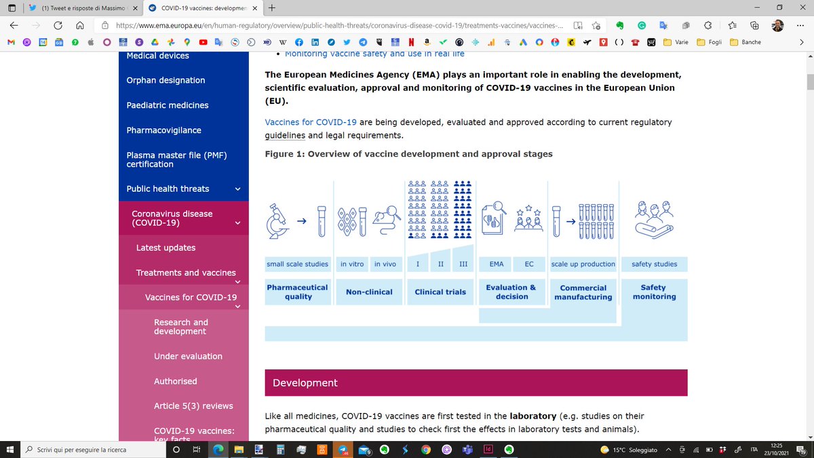Open Article 5(3) reviews sidebar link
This screenshot has height=458, width=814.
193,406
